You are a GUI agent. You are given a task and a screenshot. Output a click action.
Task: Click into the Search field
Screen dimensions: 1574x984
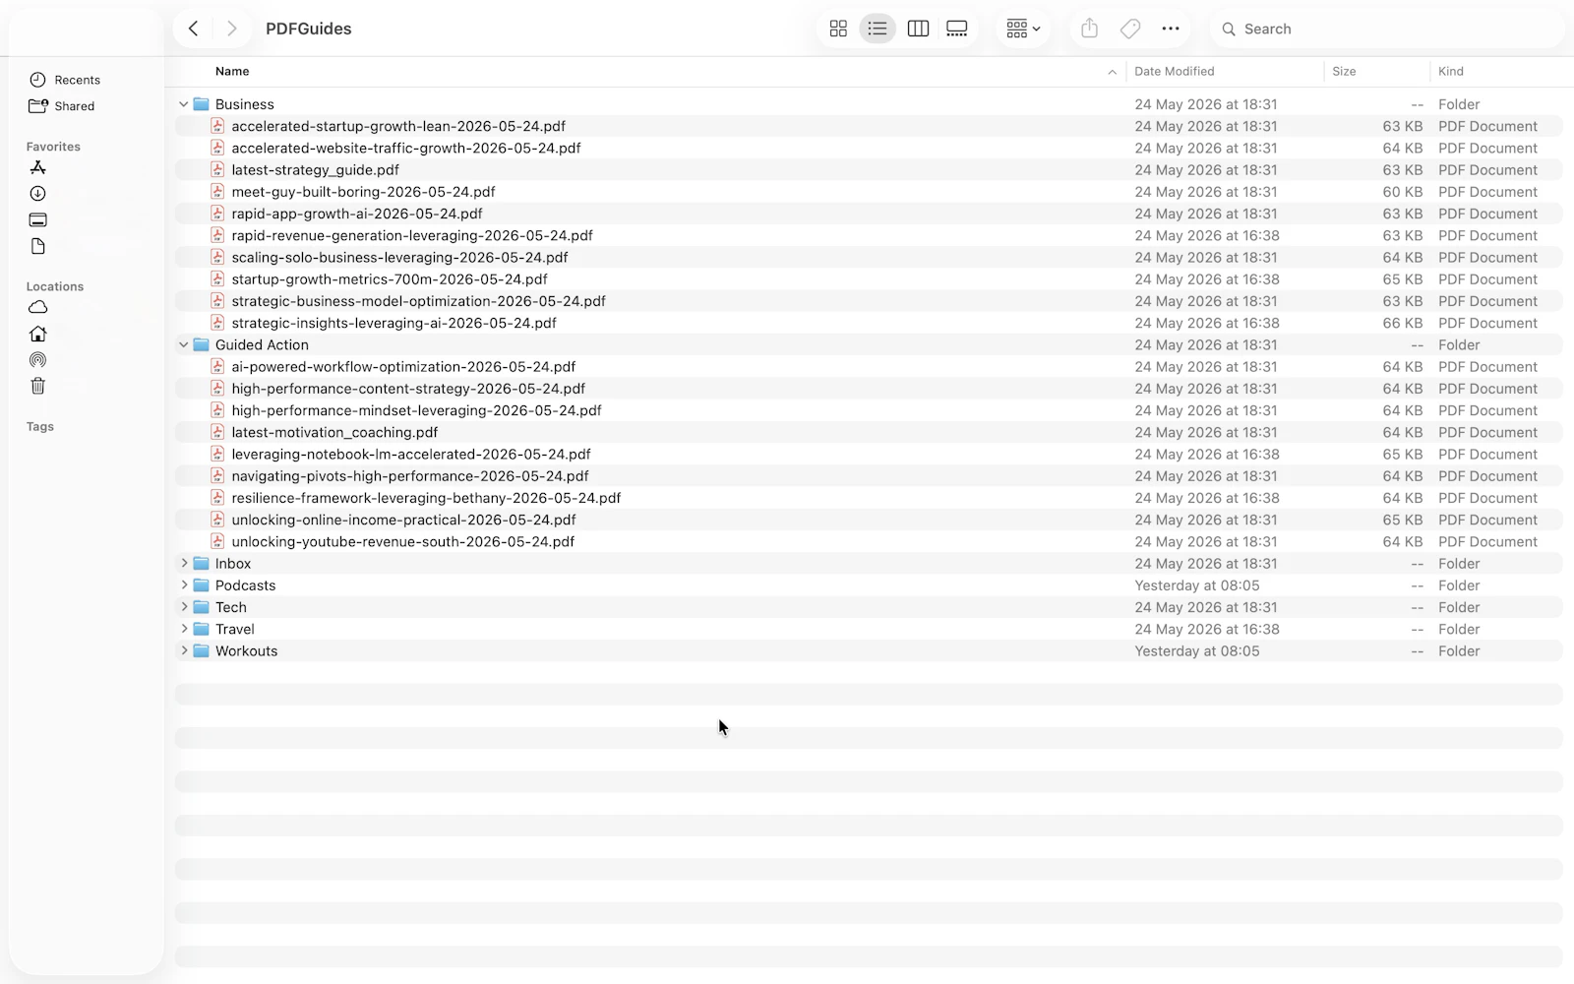[1387, 29]
